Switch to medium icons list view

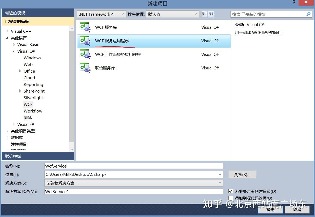coord(211,14)
